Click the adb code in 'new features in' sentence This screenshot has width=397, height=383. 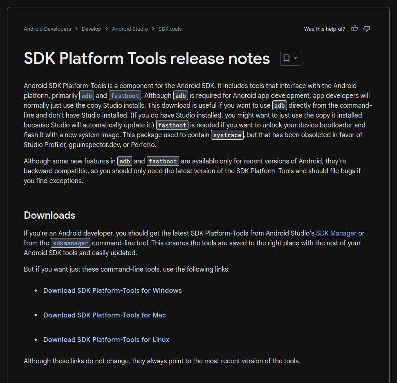point(125,161)
